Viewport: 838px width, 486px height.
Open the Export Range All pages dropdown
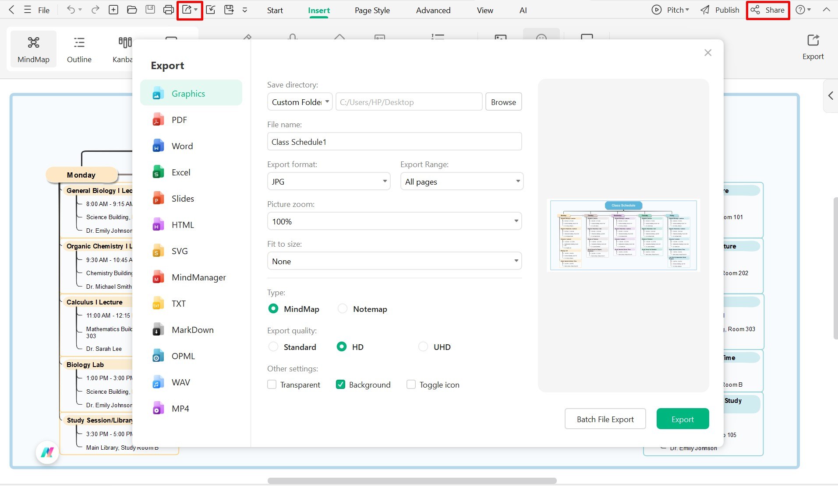tap(462, 181)
